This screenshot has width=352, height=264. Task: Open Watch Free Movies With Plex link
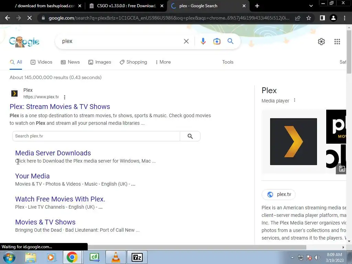(x=60, y=199)
